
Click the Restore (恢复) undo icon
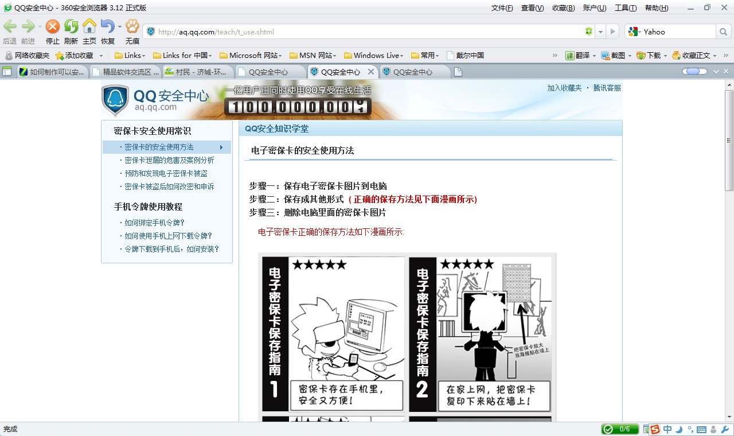click(107, 26)
